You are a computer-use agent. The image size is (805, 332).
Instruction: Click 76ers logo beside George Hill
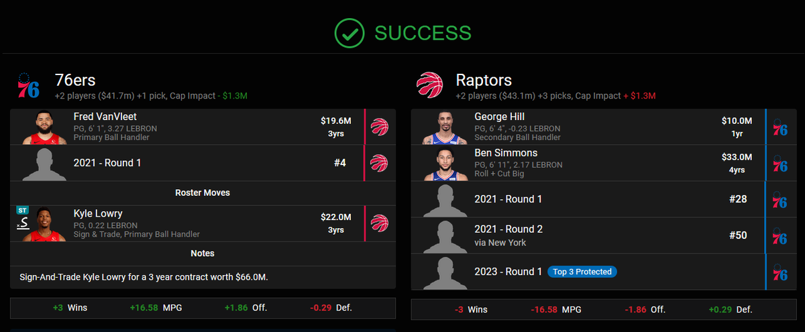(x=780, y=127)
